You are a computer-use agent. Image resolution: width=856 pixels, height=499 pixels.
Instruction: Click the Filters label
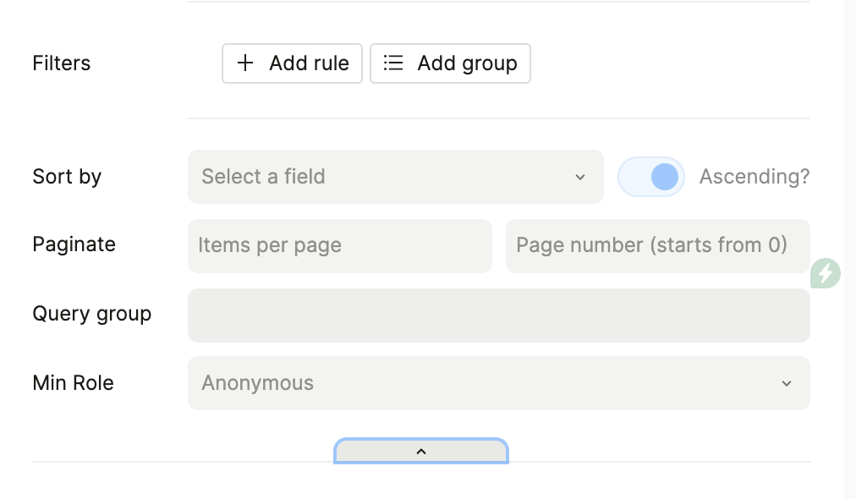(x=61, y=63)
